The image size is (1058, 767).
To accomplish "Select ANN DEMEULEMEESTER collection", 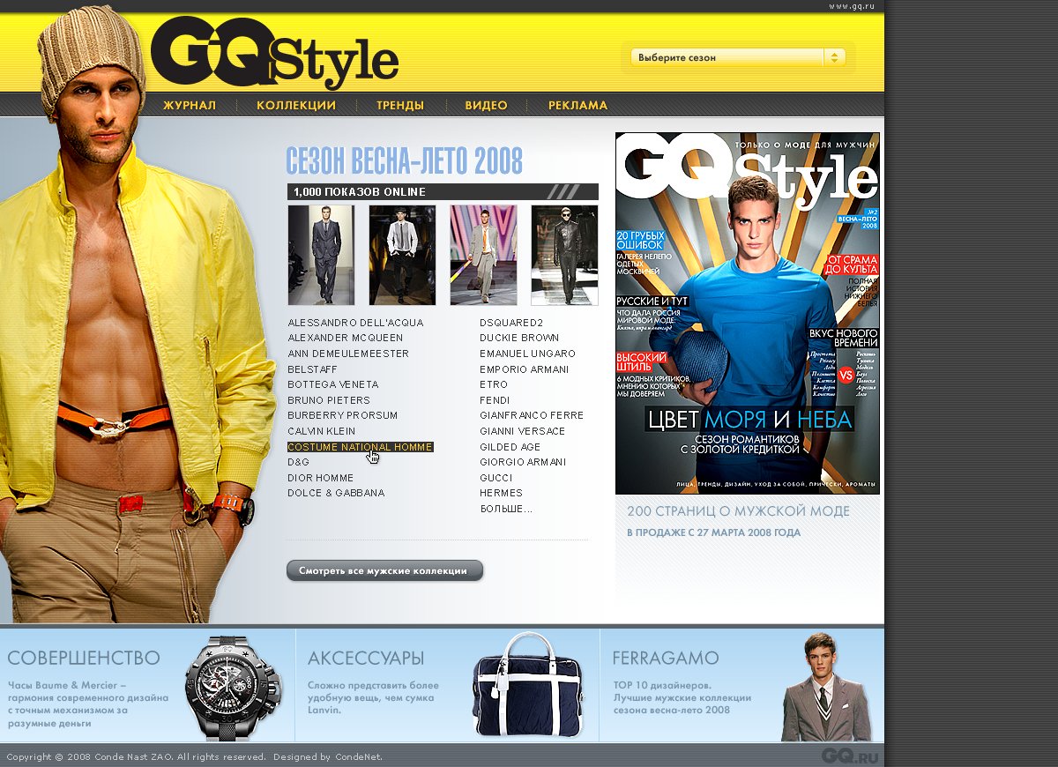I will 348,354.
